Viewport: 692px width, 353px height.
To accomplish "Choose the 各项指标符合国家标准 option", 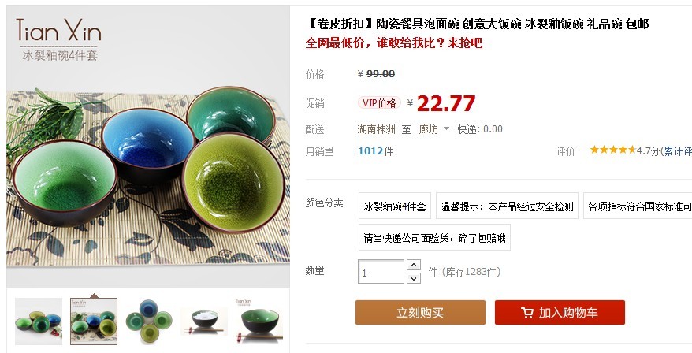I will point(638,206).
